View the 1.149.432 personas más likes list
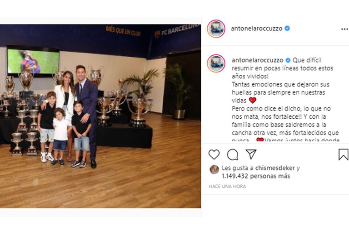The height and width of the screenshot is (232, 349). coord(256,176)
